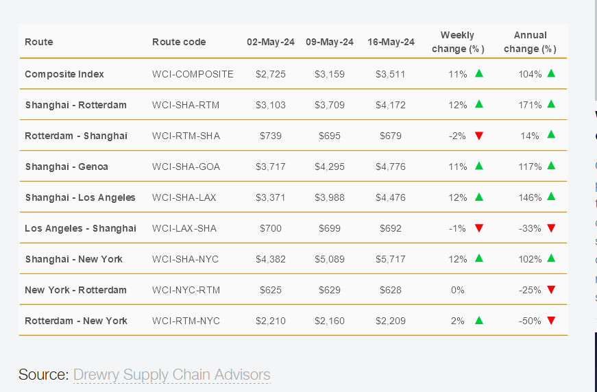Screen dimensions: 597x392
Task: Click red annual arrow for New York - Rotterdam
Action: coord(551,290)
